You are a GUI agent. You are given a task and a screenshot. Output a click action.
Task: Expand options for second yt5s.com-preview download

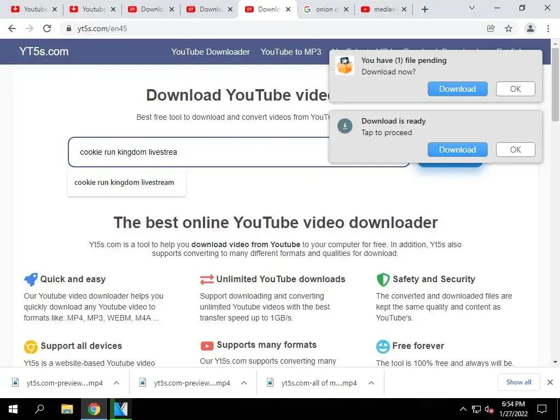pyautogui.click(x=244, y=383)
